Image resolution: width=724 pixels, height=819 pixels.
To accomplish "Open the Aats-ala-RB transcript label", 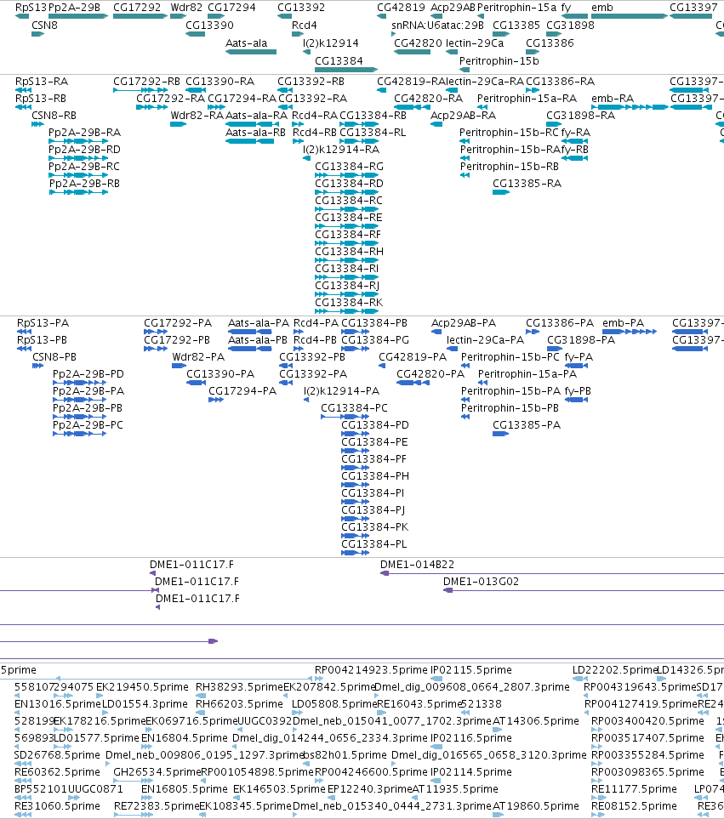I will (255, 133).
